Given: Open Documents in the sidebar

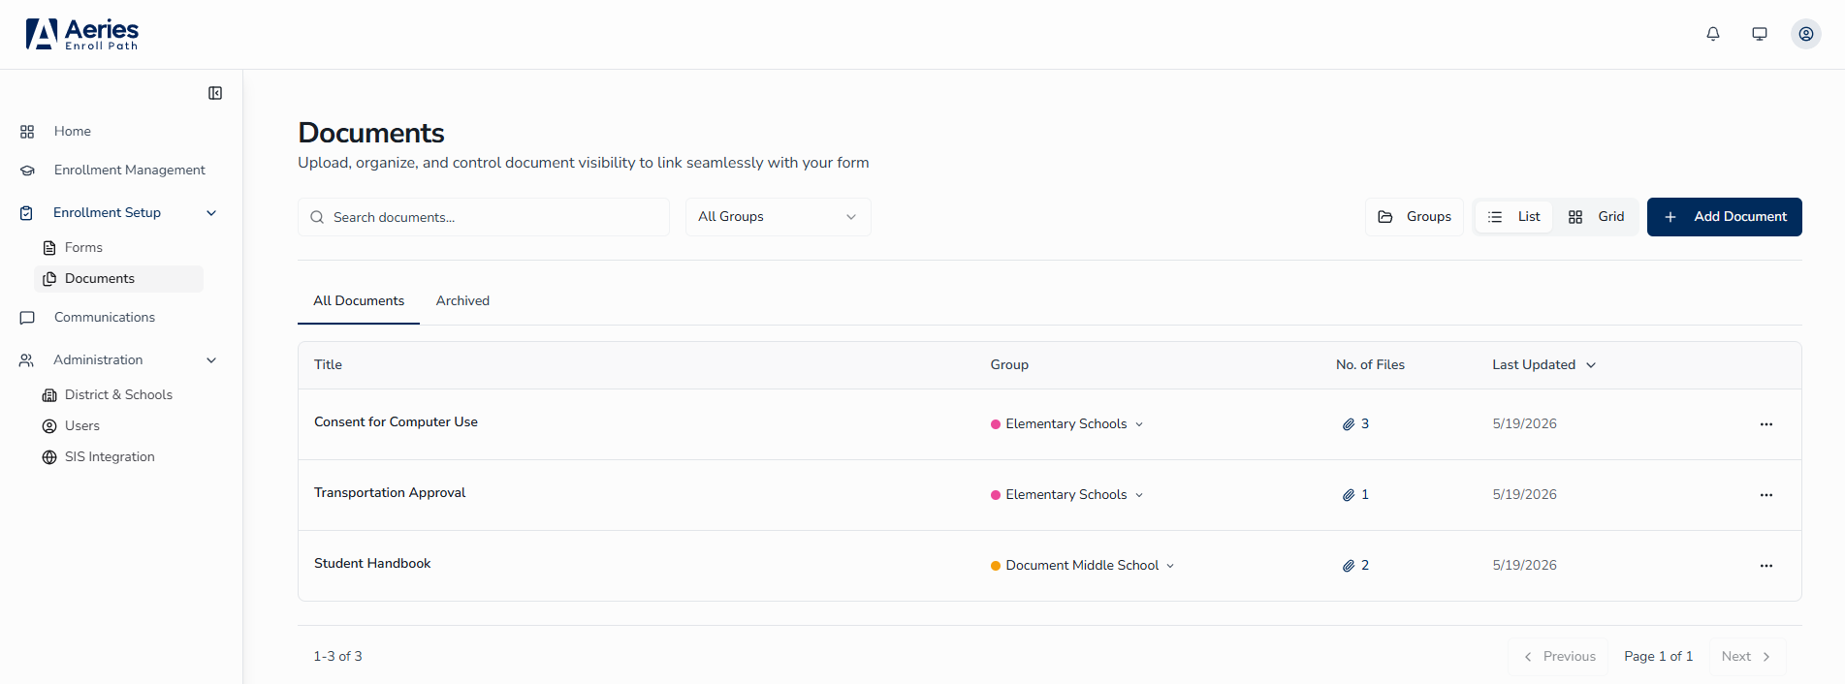Looking at the screenshot, I should click(118, 279).
